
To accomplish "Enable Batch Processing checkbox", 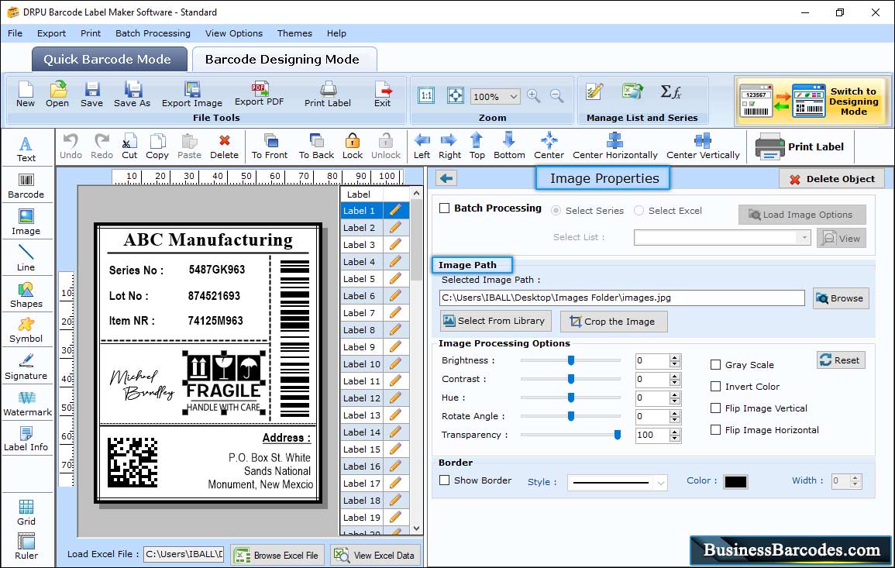I will pyautogui.click(x=445, y=208).
